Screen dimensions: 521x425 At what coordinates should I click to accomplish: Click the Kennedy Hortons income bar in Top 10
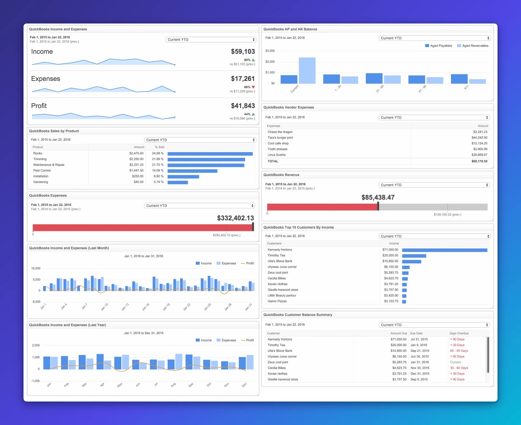[x=445, y=250]
